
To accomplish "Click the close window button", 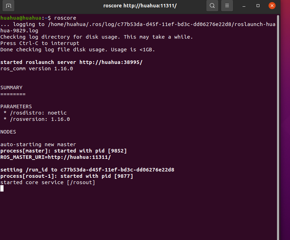I will point(272,6).
